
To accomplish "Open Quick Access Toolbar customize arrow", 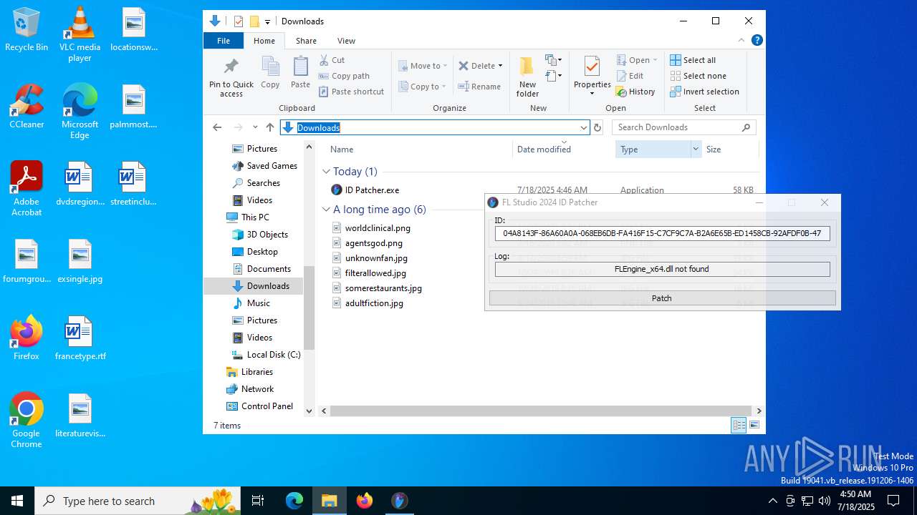I will pyautogui.click(x=267, y=21).
